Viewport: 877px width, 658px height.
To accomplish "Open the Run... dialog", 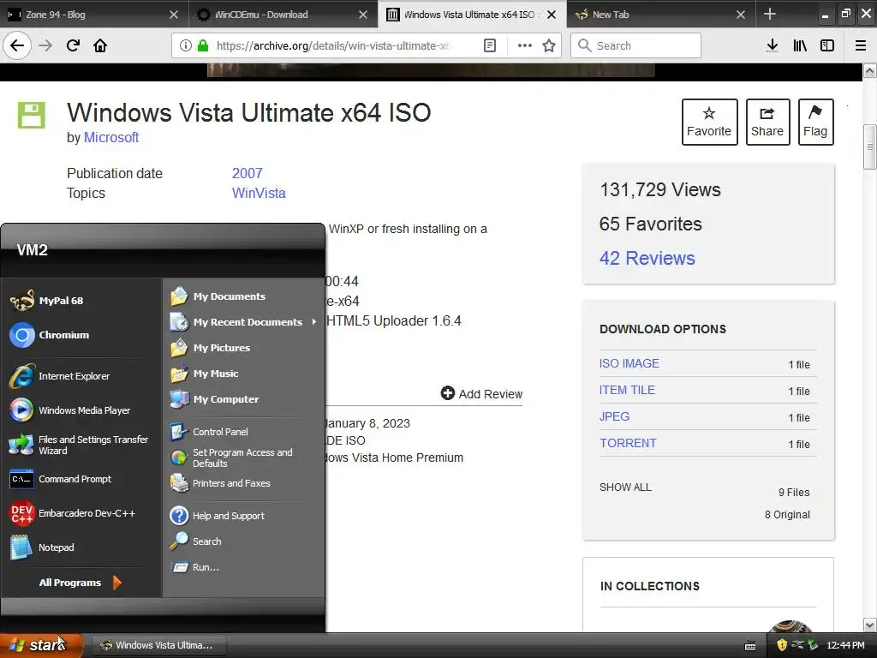I will pyautogui.click(x=195, y=567).
